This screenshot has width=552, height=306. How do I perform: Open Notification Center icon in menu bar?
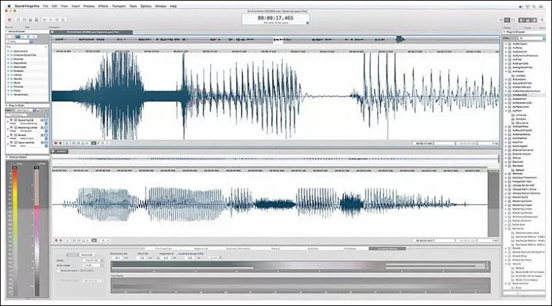tap(541, 6)
